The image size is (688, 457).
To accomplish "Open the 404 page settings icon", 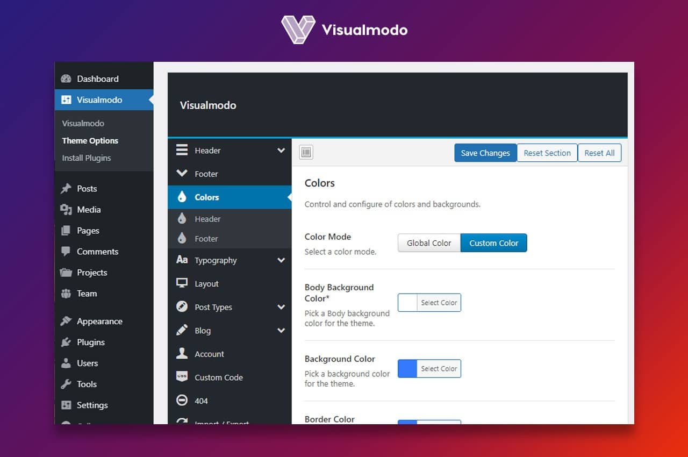I will click(x=183, y=401).
